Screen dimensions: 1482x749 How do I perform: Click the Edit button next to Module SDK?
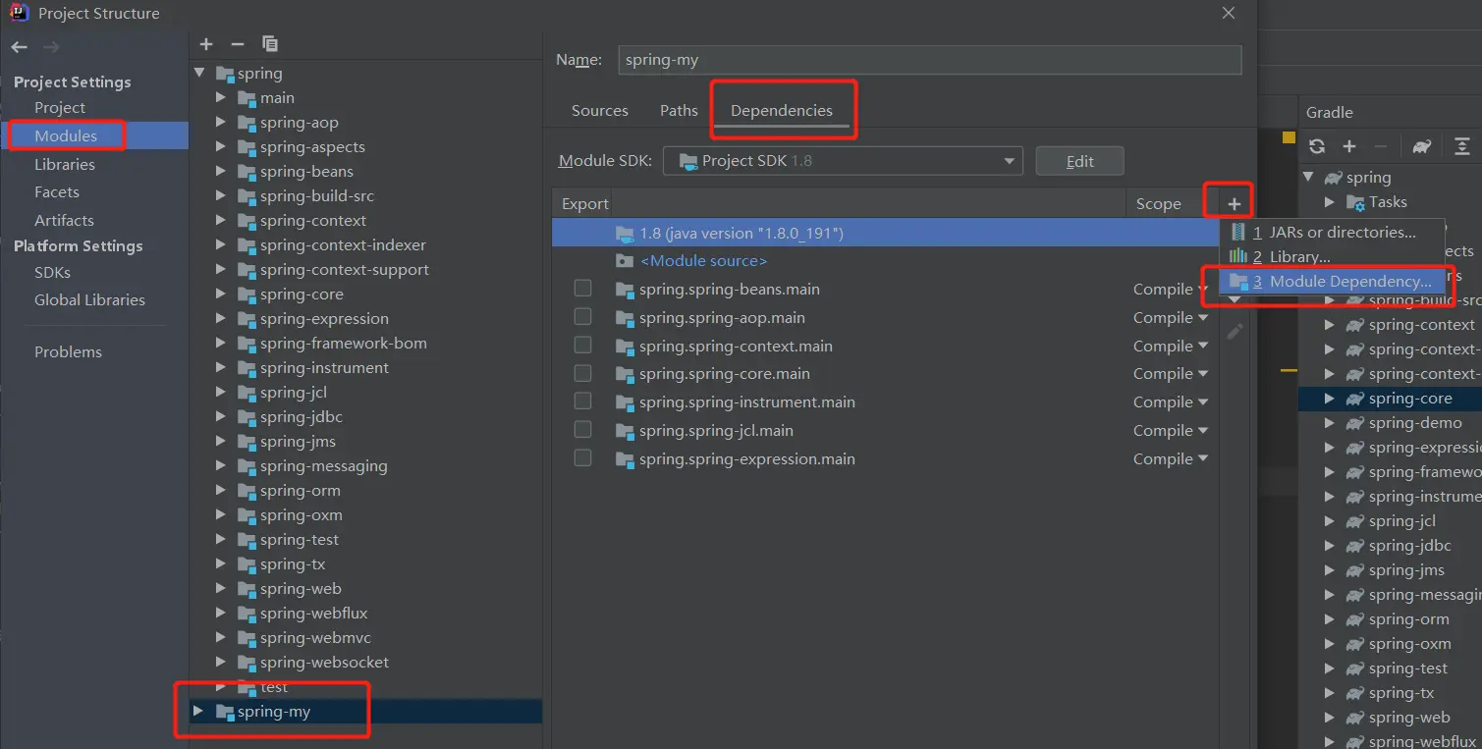pyautogui.click(x=1079, y=161)
